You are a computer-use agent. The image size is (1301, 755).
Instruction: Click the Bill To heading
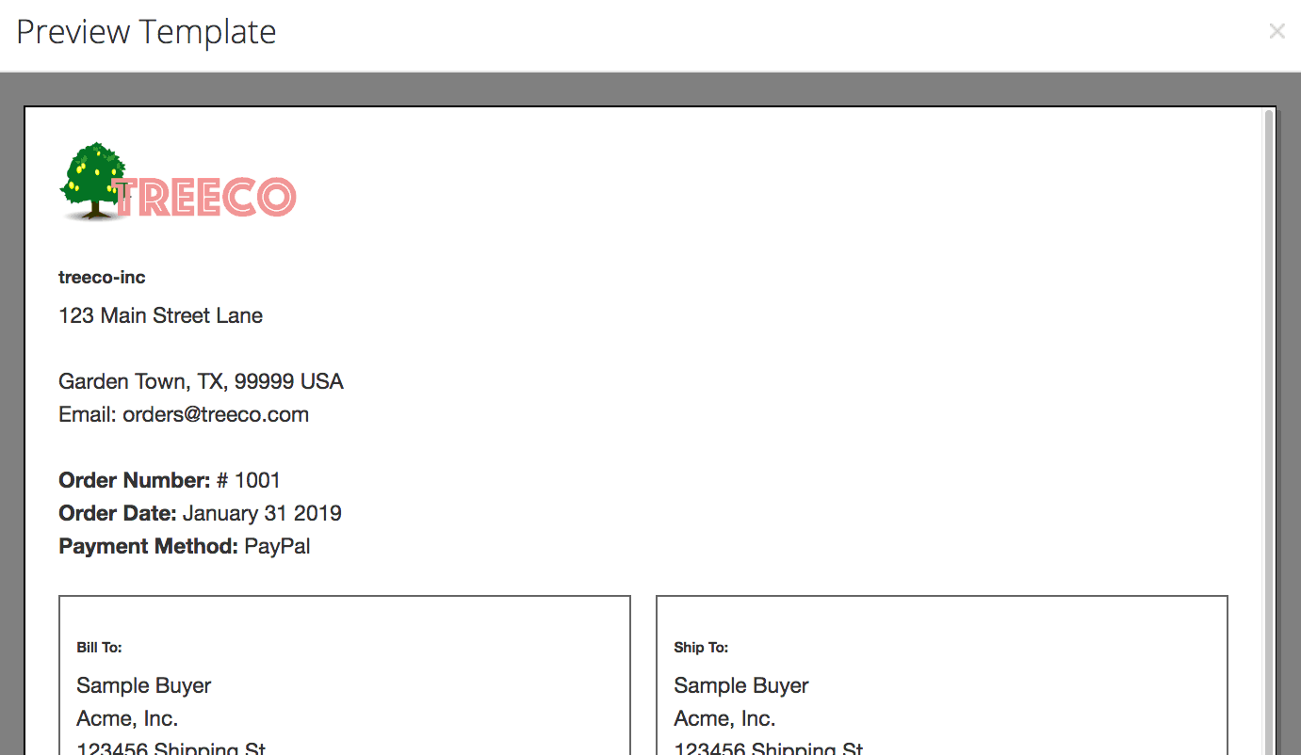[99, 648]
